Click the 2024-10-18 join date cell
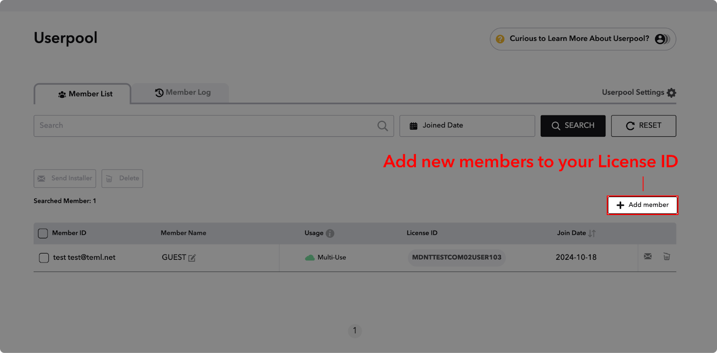Image resolution: width=717 pixels, height=353 pixels. [x=576, y=258]
